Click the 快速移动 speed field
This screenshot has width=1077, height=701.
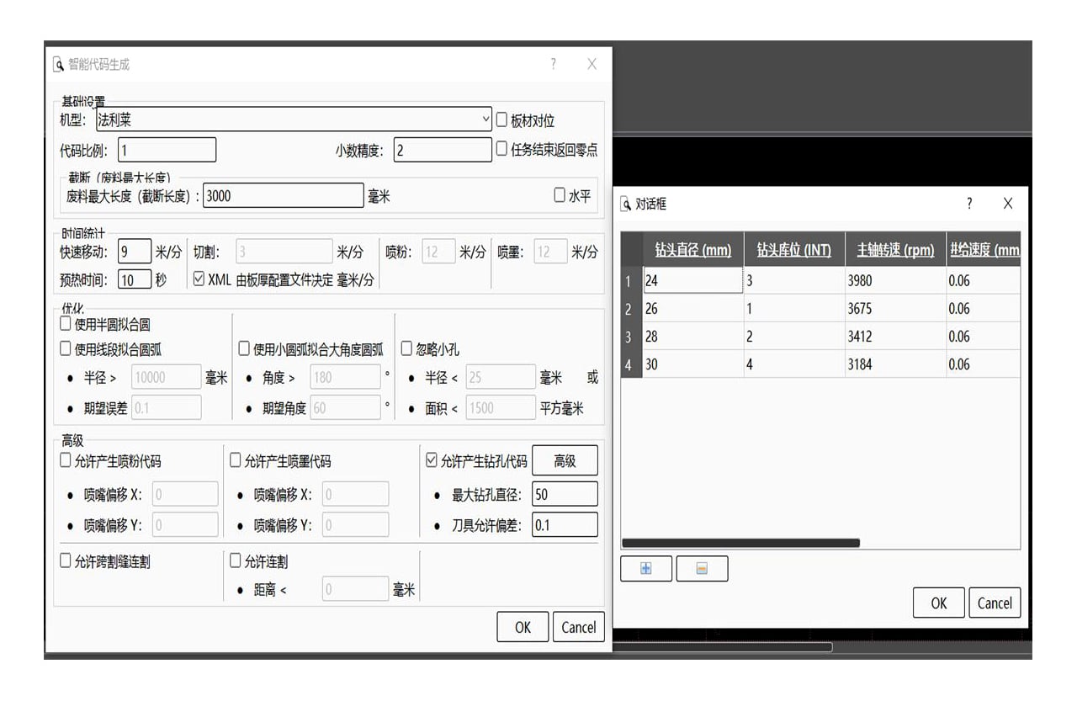135,252
